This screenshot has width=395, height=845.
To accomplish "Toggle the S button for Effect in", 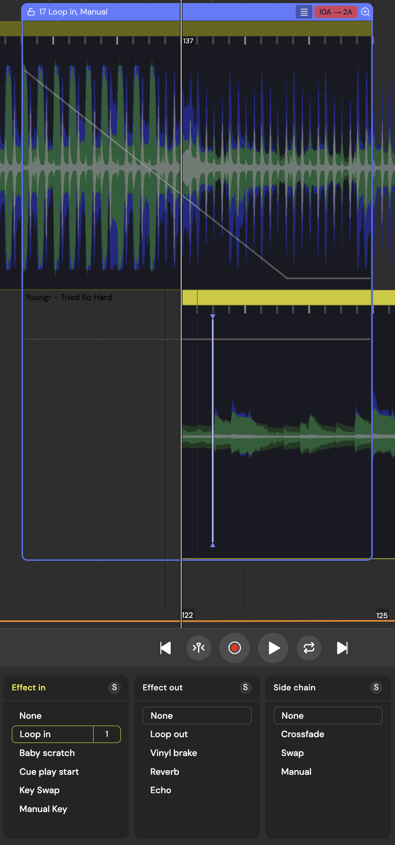I will 114,687.
